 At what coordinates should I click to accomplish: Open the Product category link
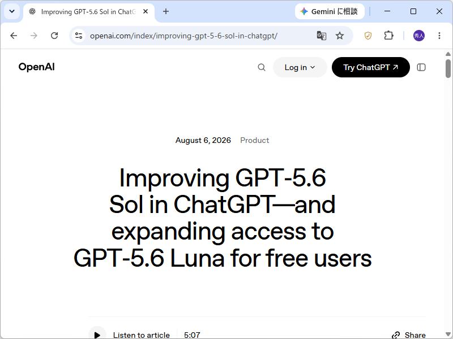pos(254,140)
